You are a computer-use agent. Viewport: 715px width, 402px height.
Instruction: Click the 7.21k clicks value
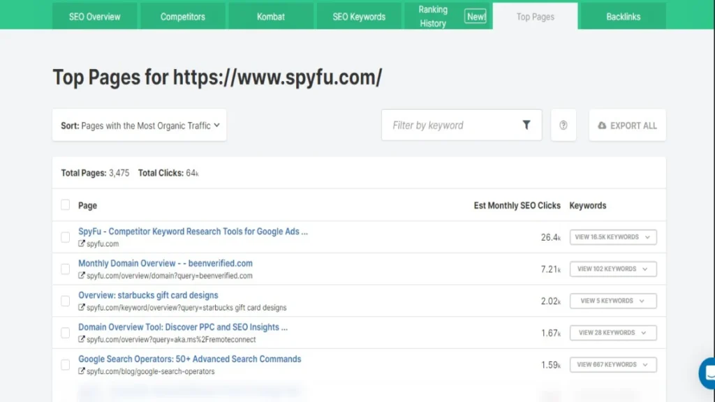551,269
